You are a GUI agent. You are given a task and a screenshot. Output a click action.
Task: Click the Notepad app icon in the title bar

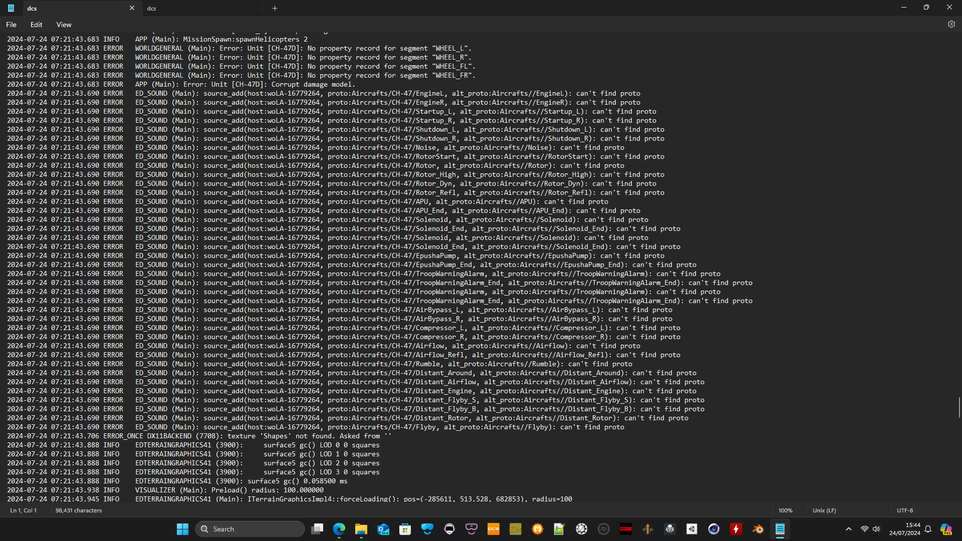coord(11,8)
